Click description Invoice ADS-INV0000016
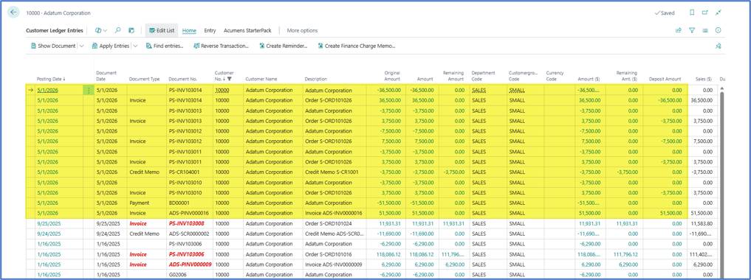This screenshot has height=280, width=751. click(x=333, y=213)
